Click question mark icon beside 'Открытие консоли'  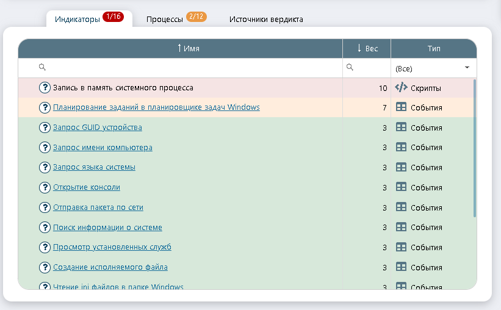pyautogui.click(x=45, y=187)
